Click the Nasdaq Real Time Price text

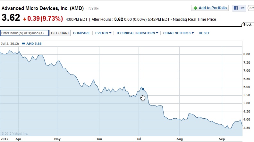click(194, 20)
